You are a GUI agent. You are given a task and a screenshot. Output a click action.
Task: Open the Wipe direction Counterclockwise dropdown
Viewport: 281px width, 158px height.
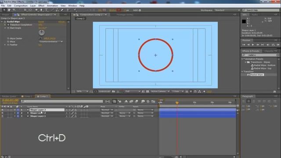51,42
